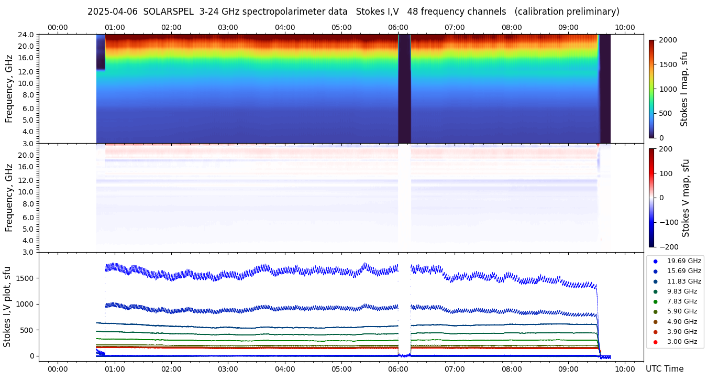Click the Stokes I map colorbar

[651, 89]
